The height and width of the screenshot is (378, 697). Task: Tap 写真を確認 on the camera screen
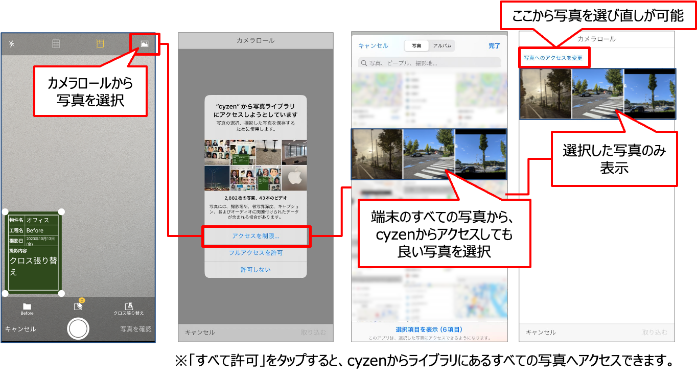(136, 329)
